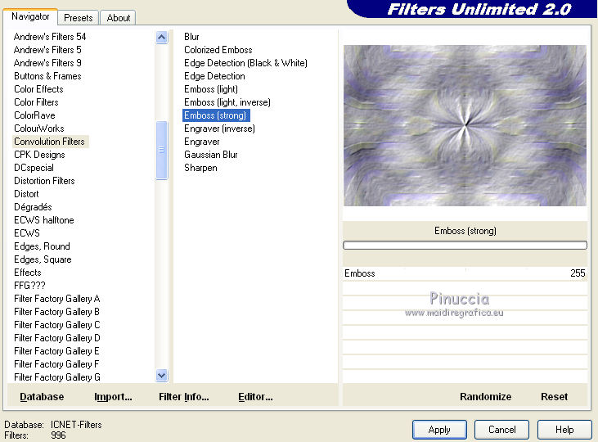The image size is (598, 442).
Task: Select Filter Factory Gallery B
Action: tap(56, 312)
